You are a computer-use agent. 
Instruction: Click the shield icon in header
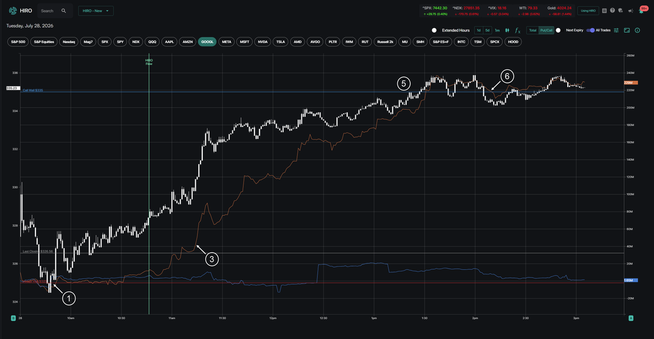[x=621, y=10]
